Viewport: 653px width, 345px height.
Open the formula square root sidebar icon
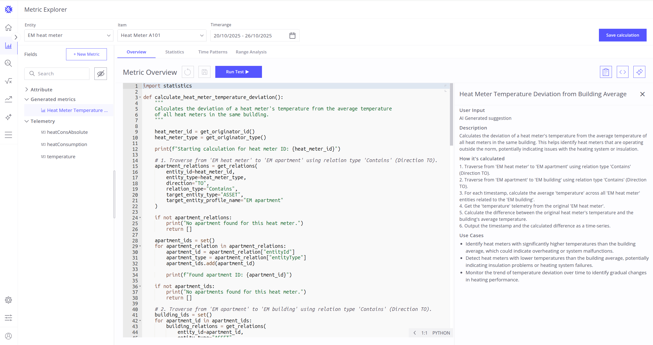click(8, 81)
